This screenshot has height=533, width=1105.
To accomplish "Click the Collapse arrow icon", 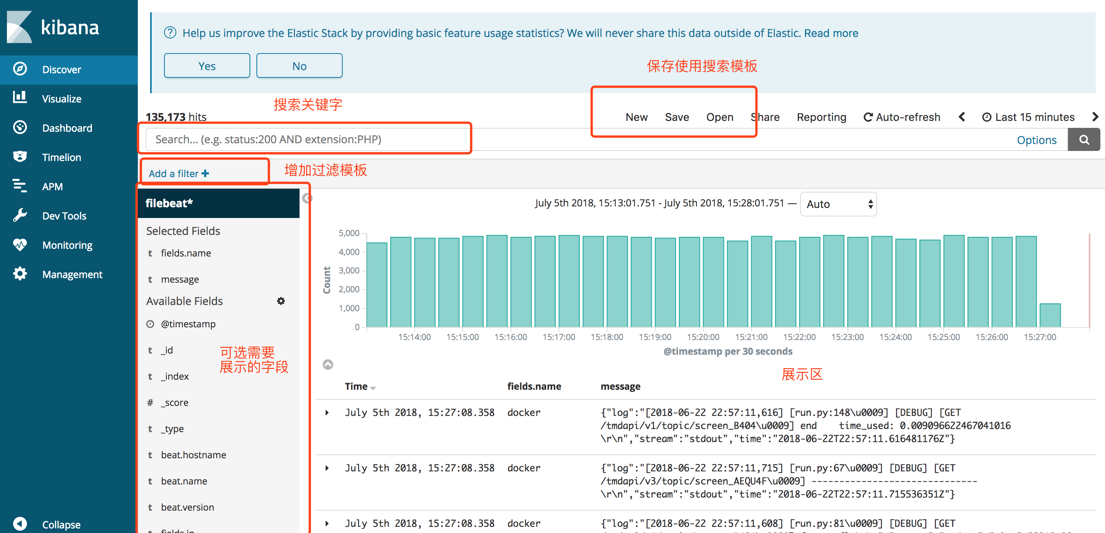I will [x=20, y=524].
